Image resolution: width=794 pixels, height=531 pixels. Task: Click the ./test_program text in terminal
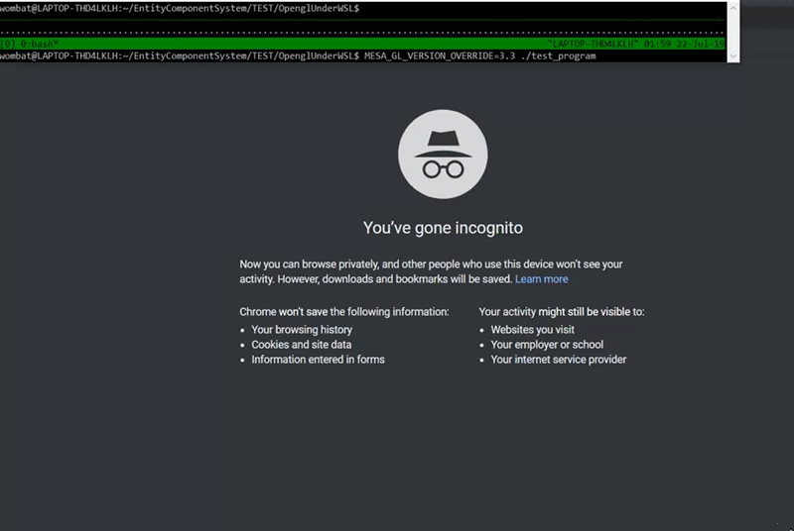tap(558, 56)
